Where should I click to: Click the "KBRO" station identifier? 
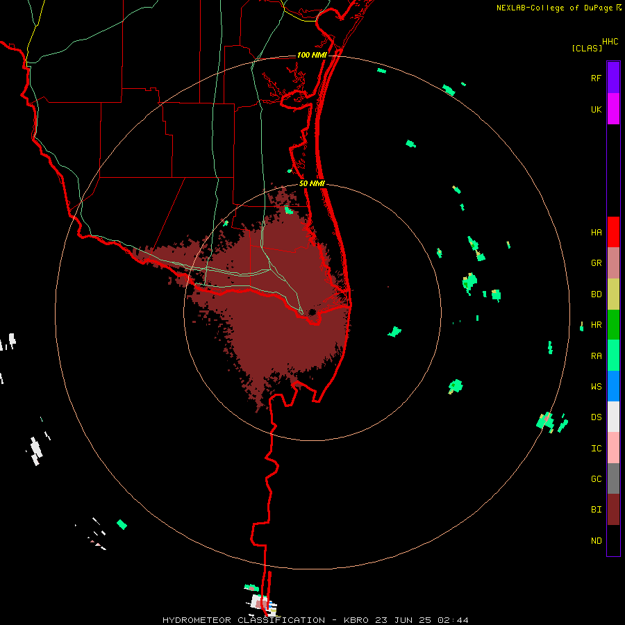coord(356,620)
